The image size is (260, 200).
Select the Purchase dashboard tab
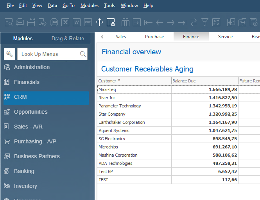[154, 37]
